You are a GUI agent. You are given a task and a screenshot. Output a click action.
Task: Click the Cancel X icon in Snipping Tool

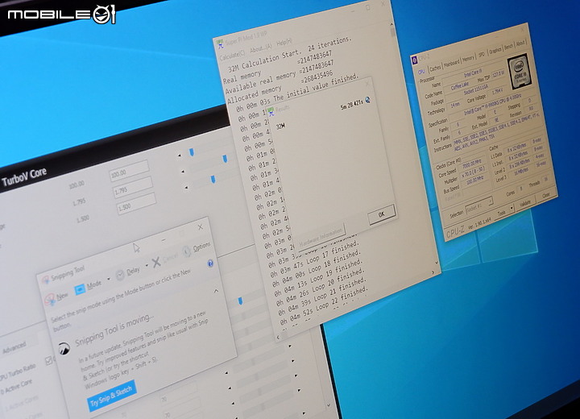click(156, 262)
